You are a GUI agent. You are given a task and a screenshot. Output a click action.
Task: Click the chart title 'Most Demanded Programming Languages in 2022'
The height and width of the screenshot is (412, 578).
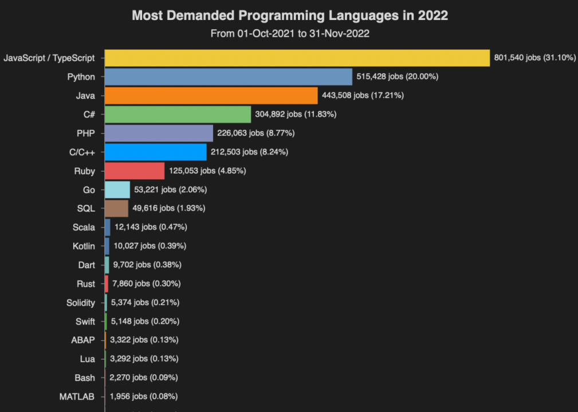290,15
